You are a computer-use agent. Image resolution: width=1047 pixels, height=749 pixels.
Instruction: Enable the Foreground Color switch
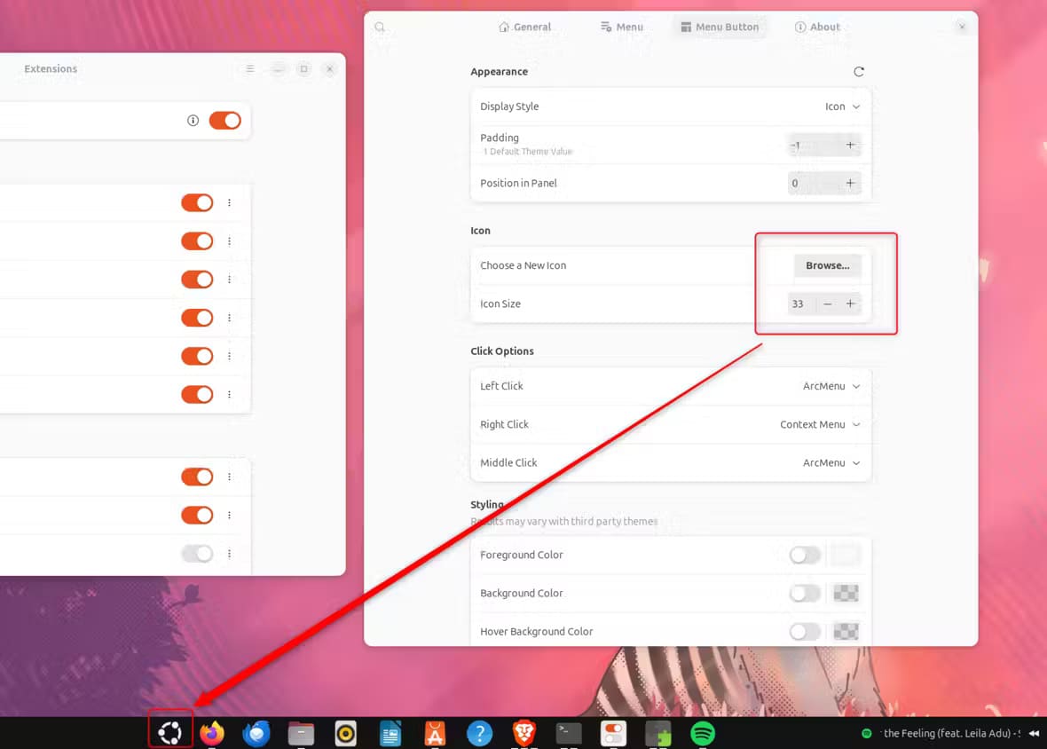tap(805, 555)
